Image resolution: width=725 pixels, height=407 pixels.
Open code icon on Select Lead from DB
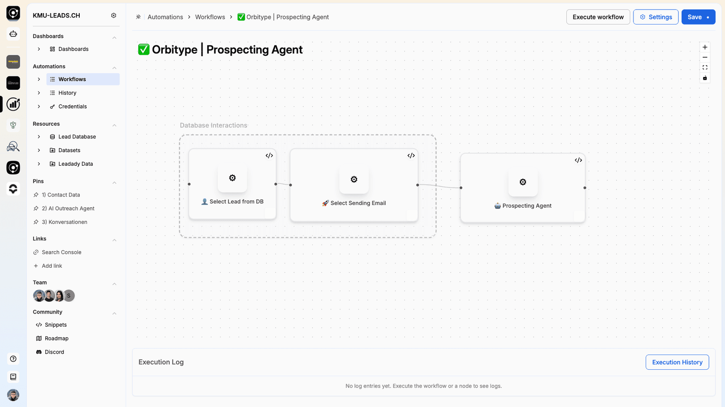[269, 156]
